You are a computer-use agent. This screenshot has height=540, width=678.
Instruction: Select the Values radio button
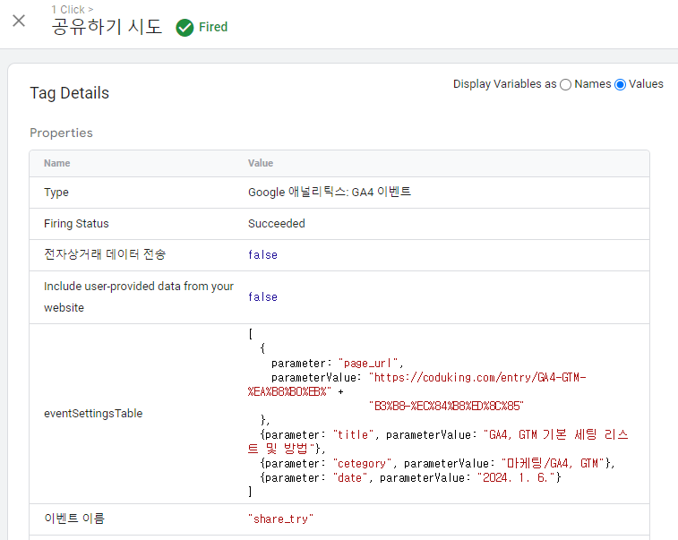tap(620, 84)
